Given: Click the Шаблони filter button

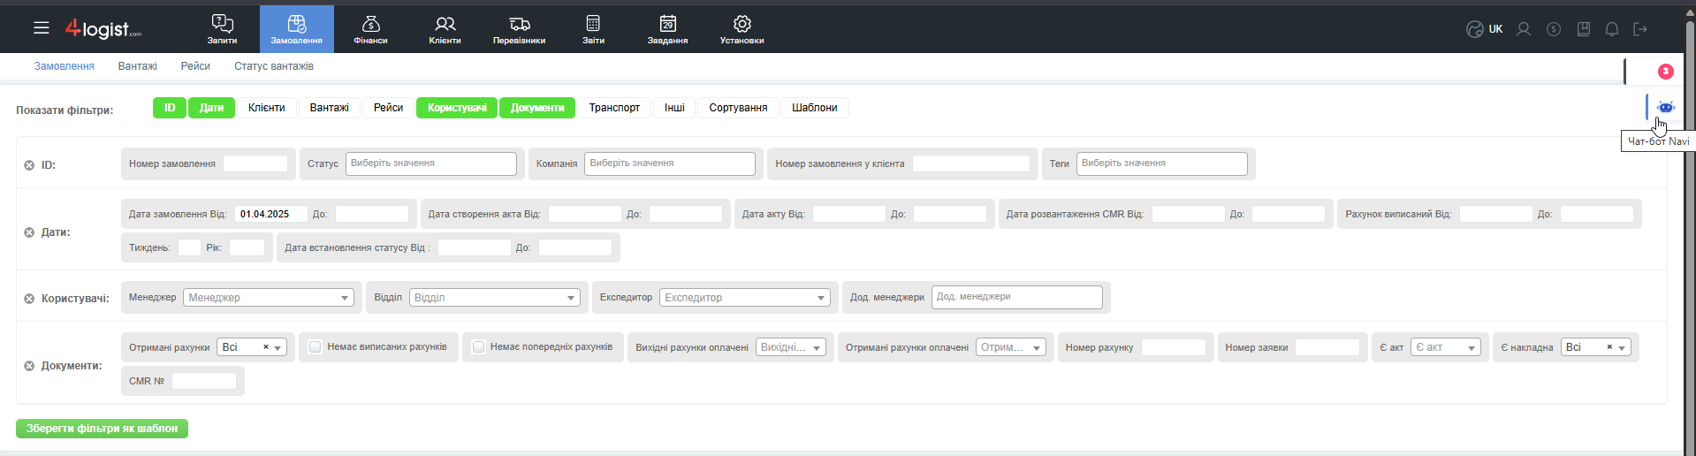Looking at the screenshot, I should [x=814, y=108].
